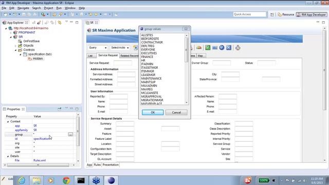
Task: Collapse the Details property group
Action: click(8, 156)
